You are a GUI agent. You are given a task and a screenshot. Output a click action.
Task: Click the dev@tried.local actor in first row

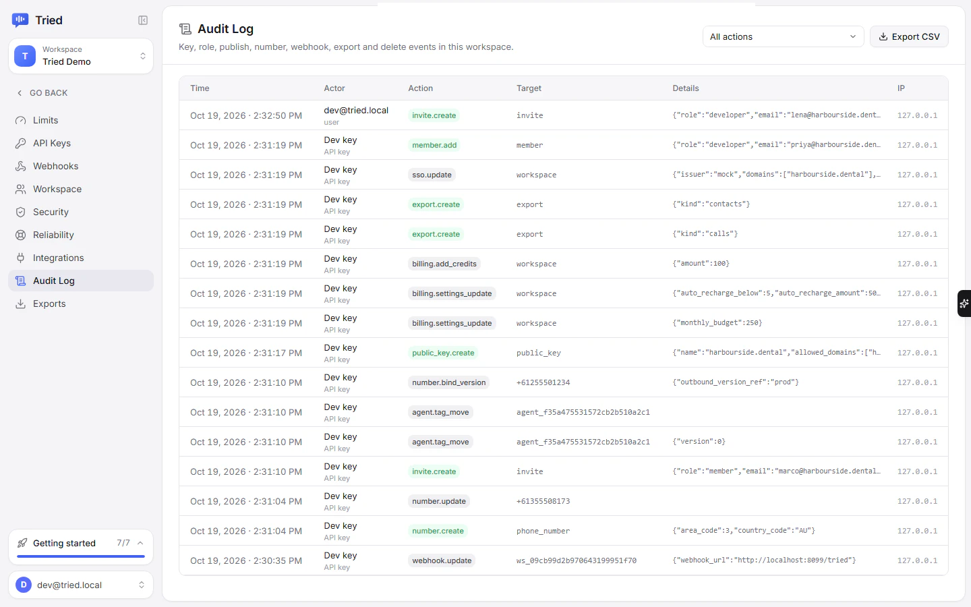[356, 110]
